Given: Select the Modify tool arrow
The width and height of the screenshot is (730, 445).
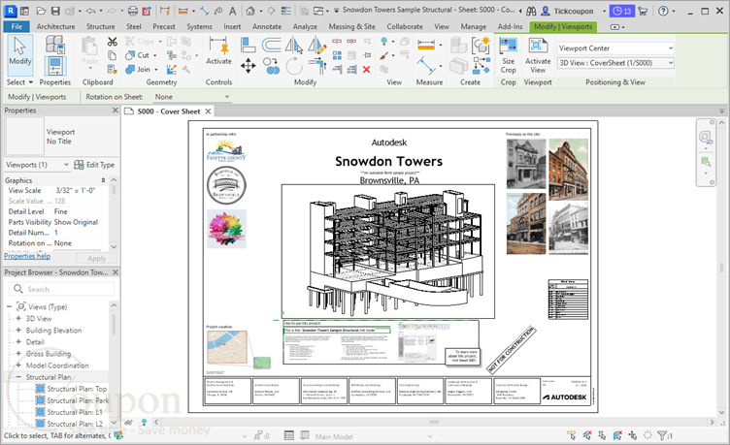Looking at the screenshot, I should (20, 54).
